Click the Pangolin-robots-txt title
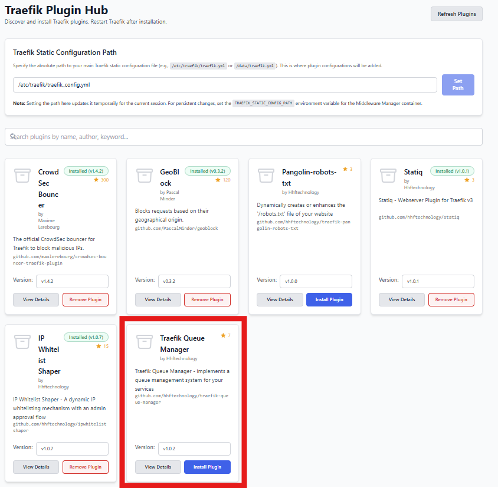This screenshot has height=488, width=498. [x=309, y=177]
